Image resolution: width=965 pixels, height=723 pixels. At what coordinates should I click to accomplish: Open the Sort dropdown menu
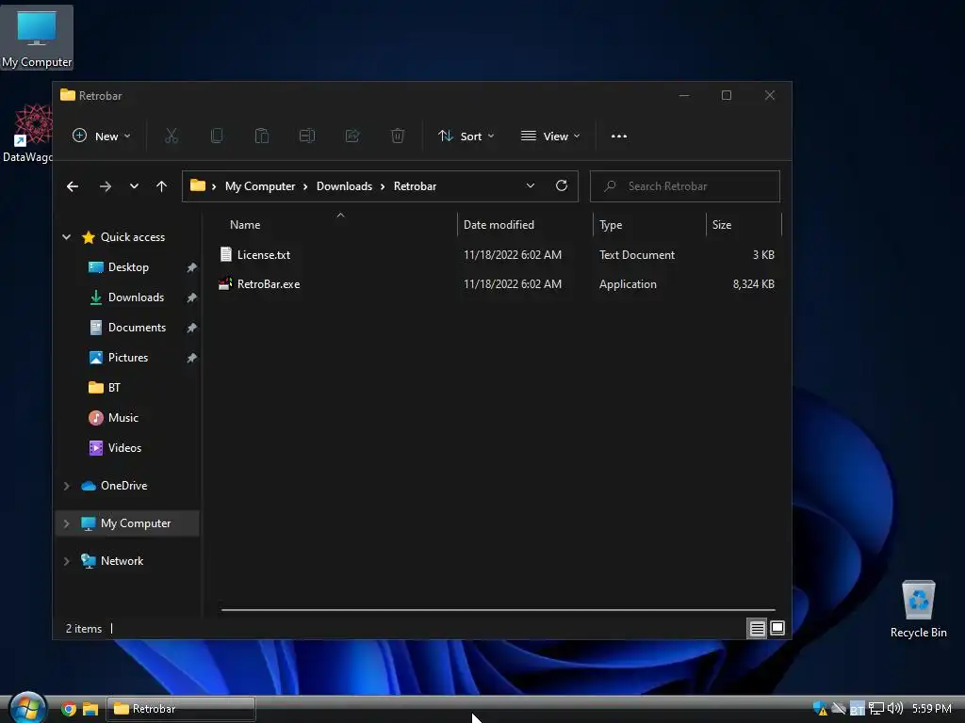tap(466, 136)
